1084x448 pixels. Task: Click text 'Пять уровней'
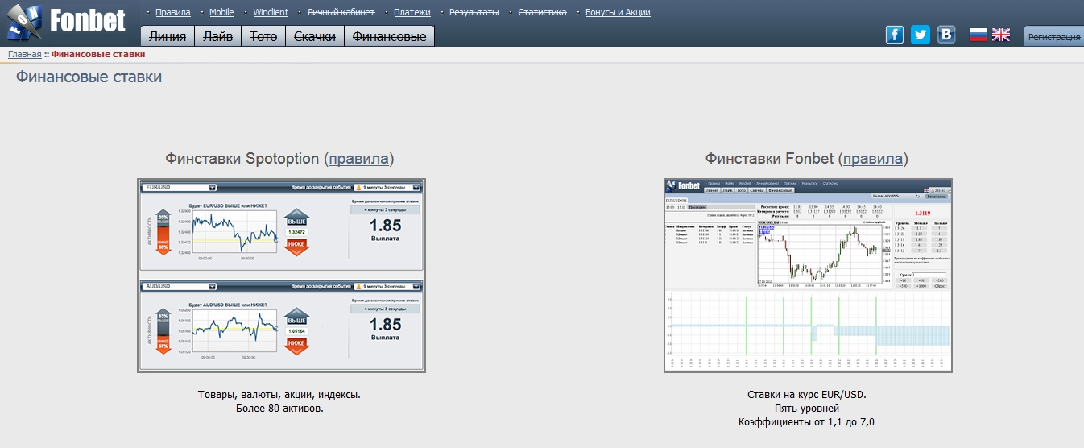(x=807, y=409)
